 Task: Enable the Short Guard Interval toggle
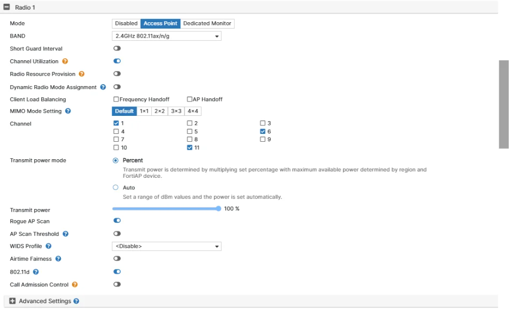click(x=117, y=49)
